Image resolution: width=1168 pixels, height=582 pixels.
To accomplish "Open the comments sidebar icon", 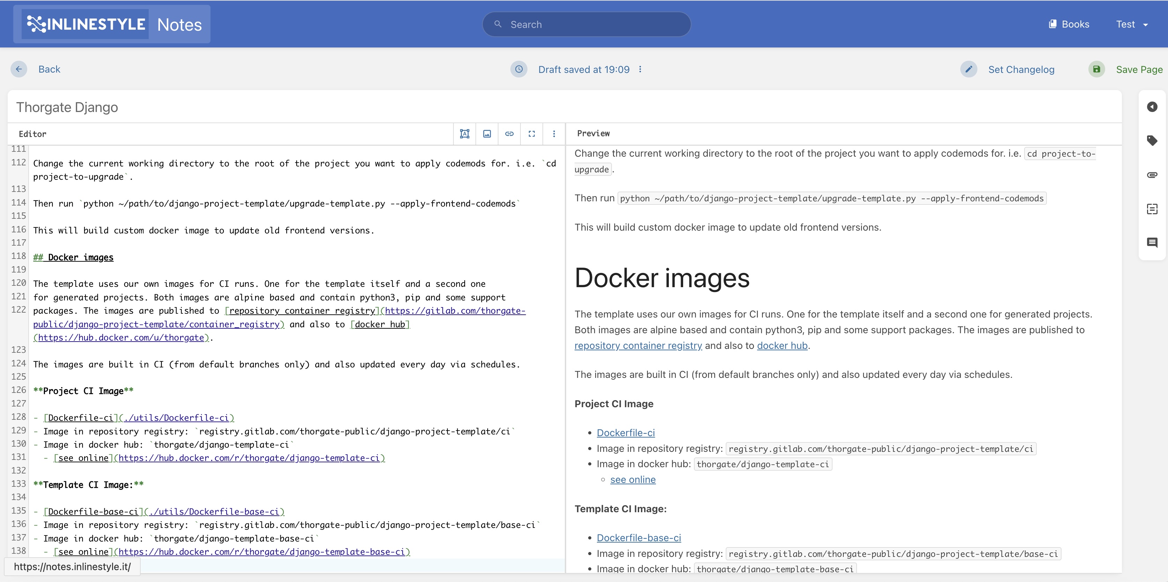I will 1152,242.
